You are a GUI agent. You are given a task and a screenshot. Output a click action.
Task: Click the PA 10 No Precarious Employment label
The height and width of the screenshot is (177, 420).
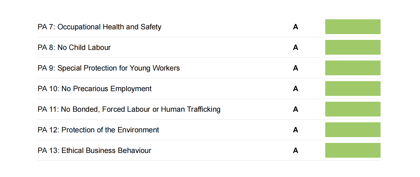coord(94,89)
